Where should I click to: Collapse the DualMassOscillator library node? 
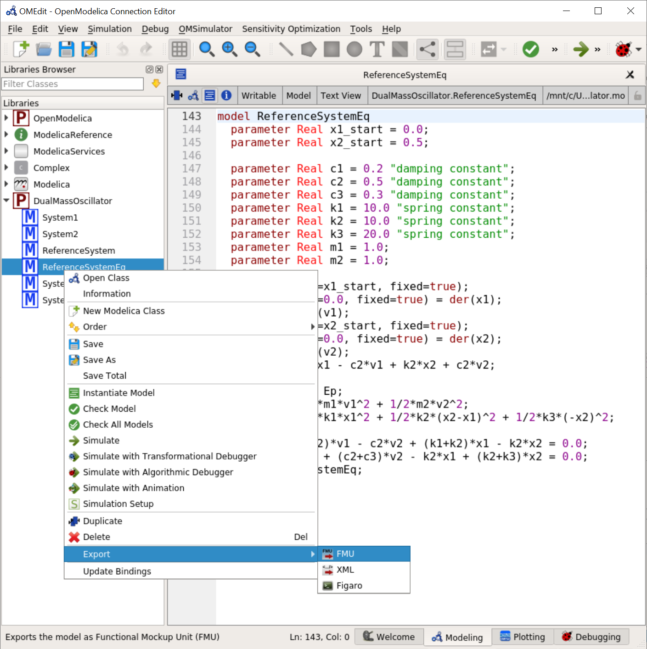click(6, 201)
